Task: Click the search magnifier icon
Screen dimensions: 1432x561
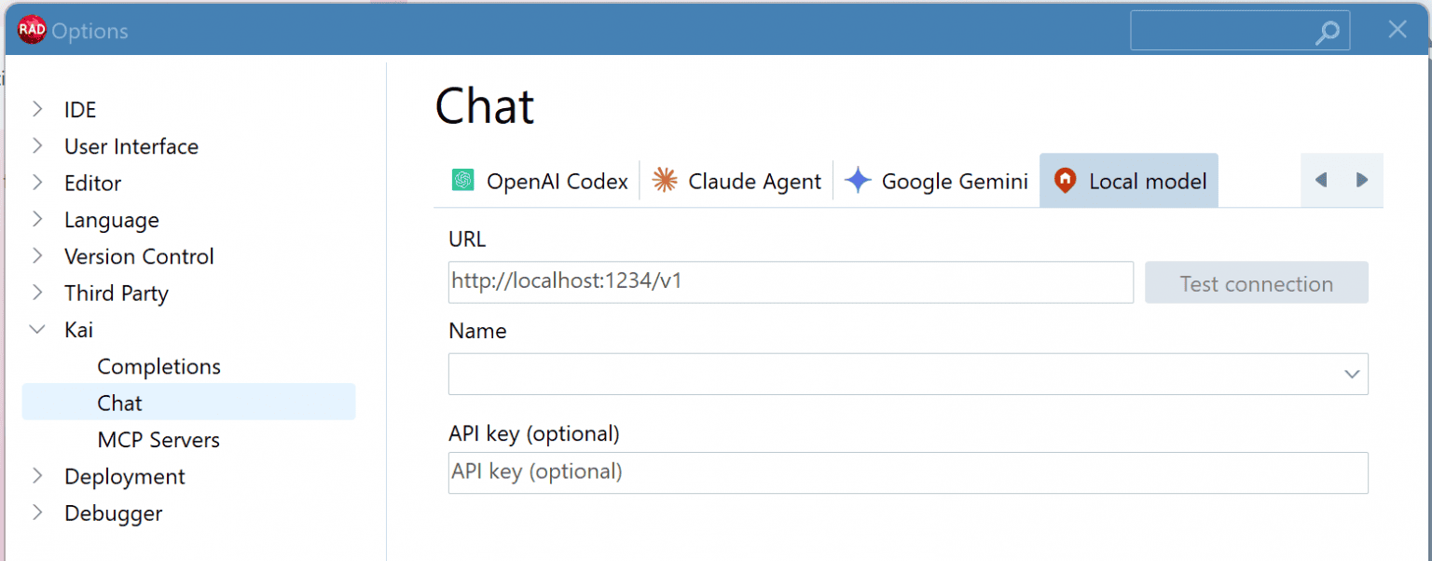Action: tap(1328, 33)
